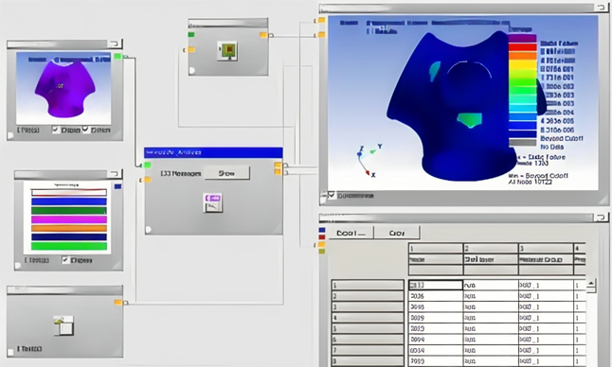
Task: Toggle checkbox at bottom-left of large 3D viewer
Action: [x=332, y=195]
